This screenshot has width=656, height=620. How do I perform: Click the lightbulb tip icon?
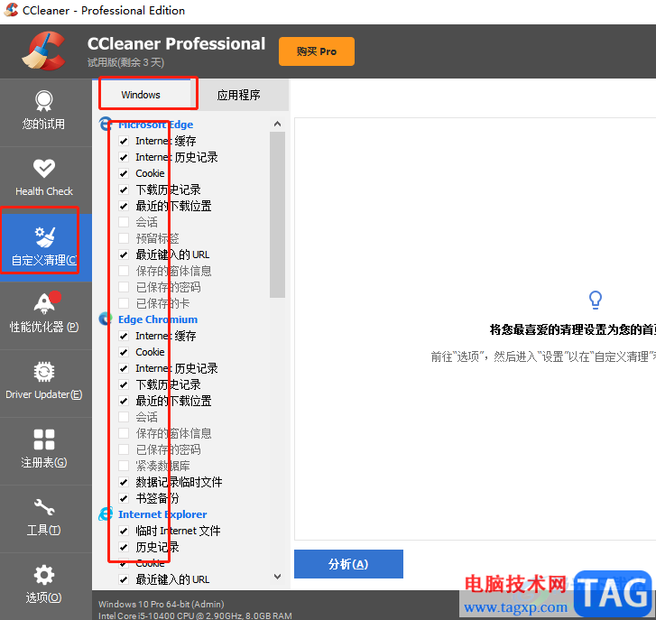(x=596, y=300)
